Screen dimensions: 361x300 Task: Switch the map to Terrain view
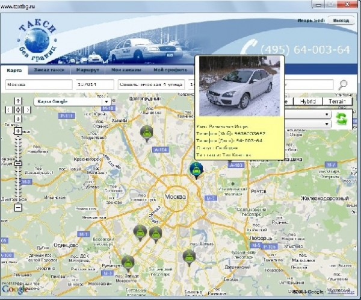(338, 101)
